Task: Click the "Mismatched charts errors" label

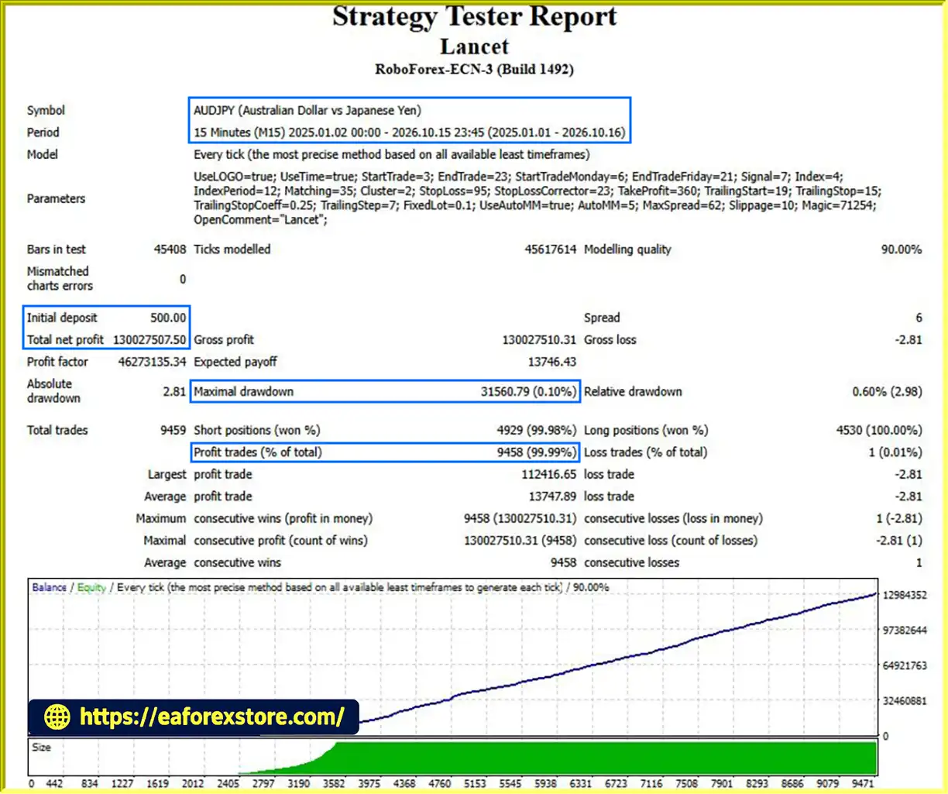Action: point(60,278)
